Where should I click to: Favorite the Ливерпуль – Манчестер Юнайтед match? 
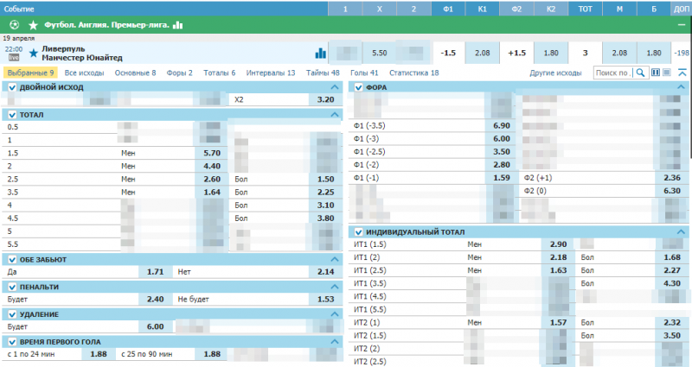(34, 53)
